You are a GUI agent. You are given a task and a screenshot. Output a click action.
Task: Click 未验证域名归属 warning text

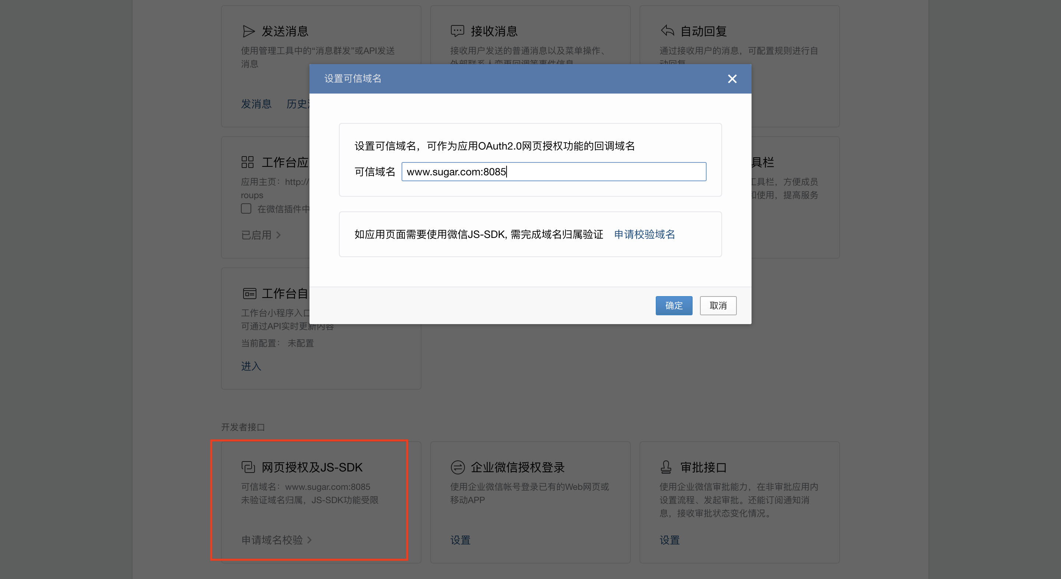click(x=310, y=500)
